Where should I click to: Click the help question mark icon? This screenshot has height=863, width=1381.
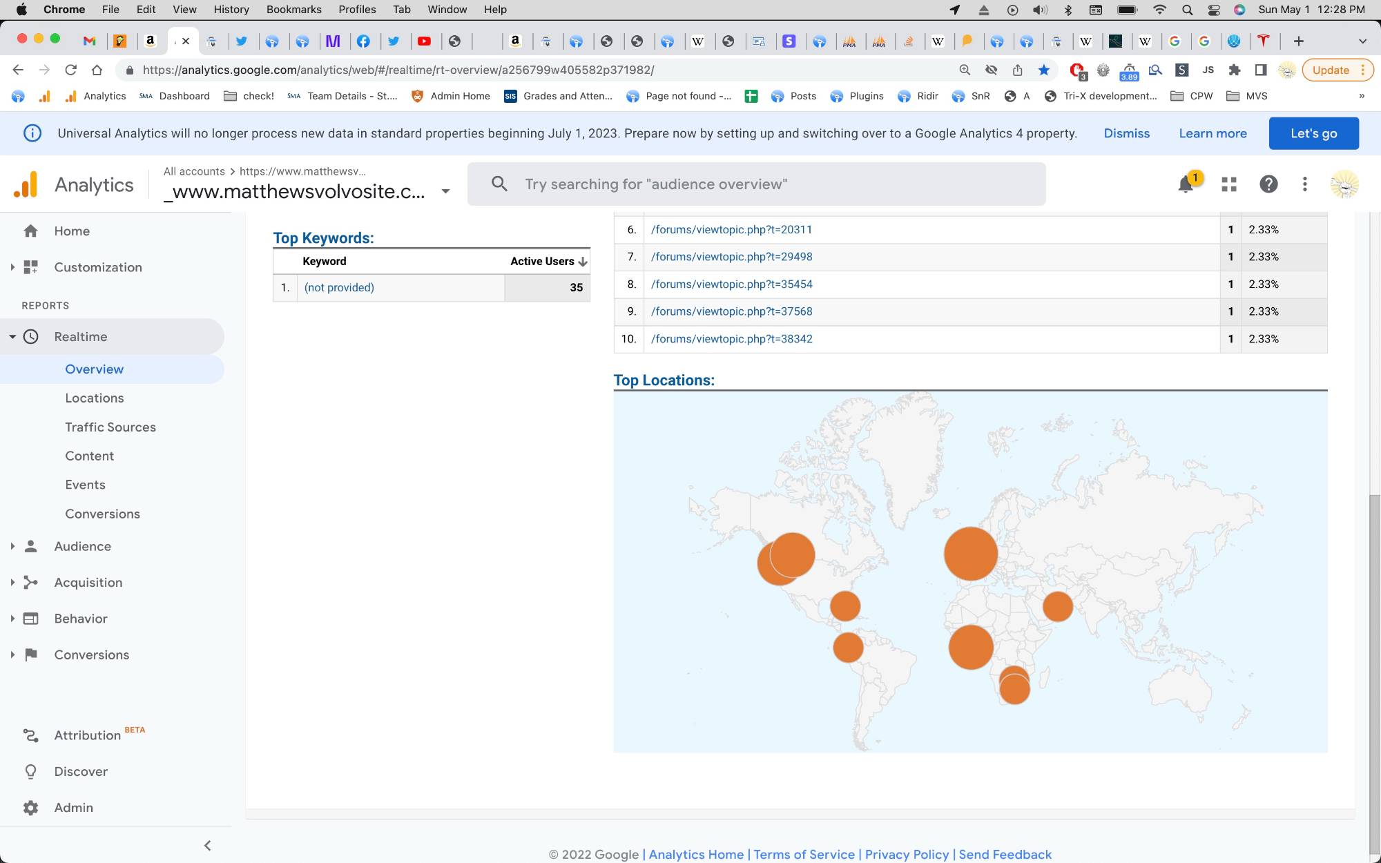click(1268, 184)
